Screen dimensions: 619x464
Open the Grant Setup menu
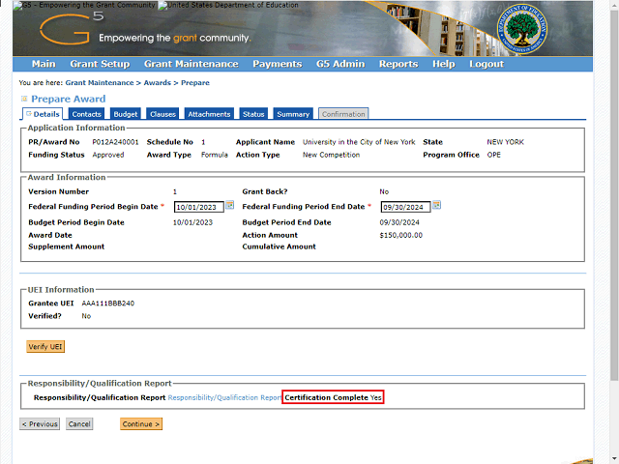[100, 64]
